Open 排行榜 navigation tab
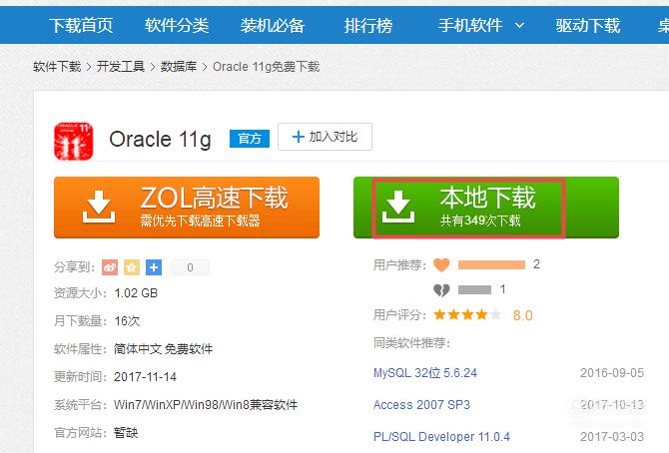This screenshot has height=453, width=669. click(368, 26)
